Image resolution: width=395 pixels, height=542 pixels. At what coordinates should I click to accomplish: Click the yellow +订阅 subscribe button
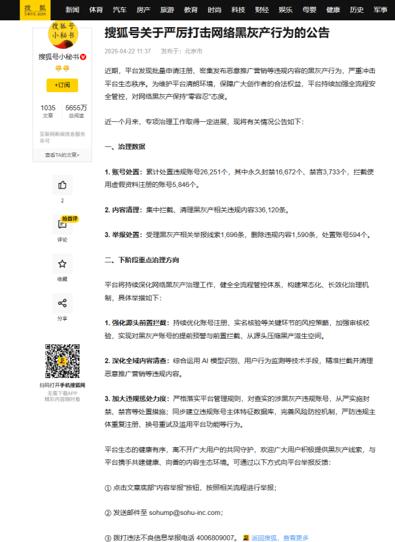click(x=62, y=85)
